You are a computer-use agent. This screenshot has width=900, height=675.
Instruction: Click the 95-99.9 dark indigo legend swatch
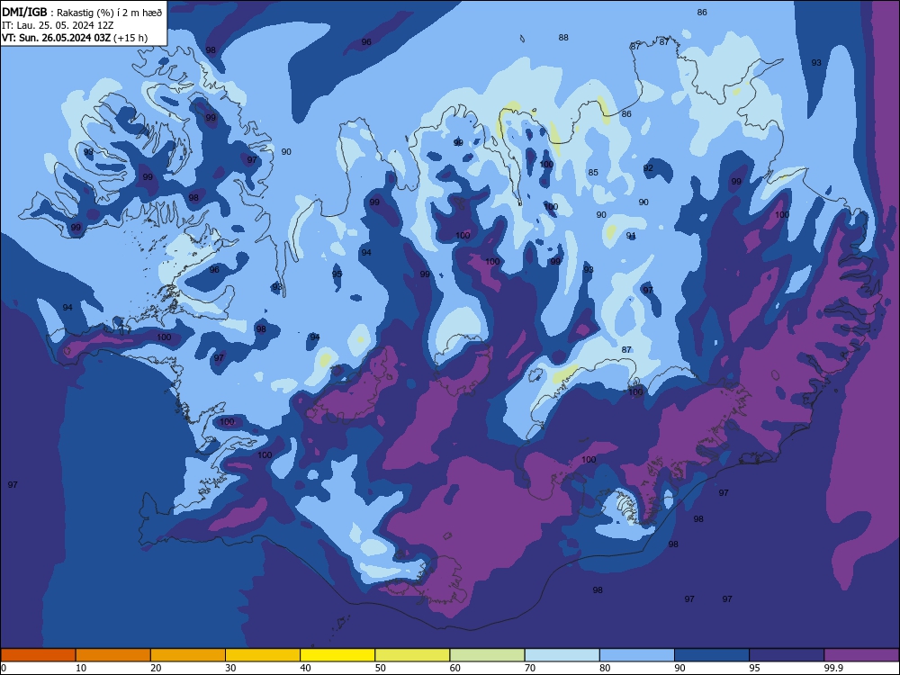[x=787, y=655]
